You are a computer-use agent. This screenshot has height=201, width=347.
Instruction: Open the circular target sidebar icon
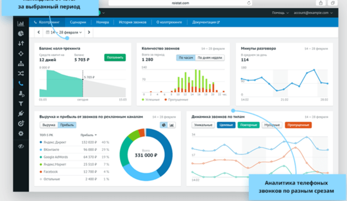click(x=21, y=124)
